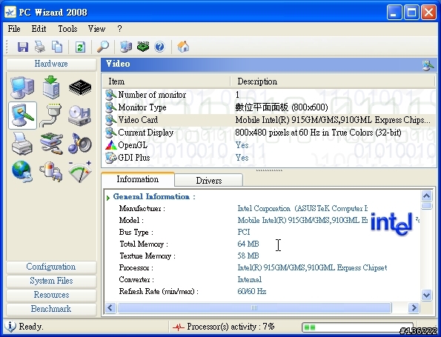Viewport: 441px width, 337px height.
Task: Select the Video monitor icon in Hardware
Action: click(22, 116)
